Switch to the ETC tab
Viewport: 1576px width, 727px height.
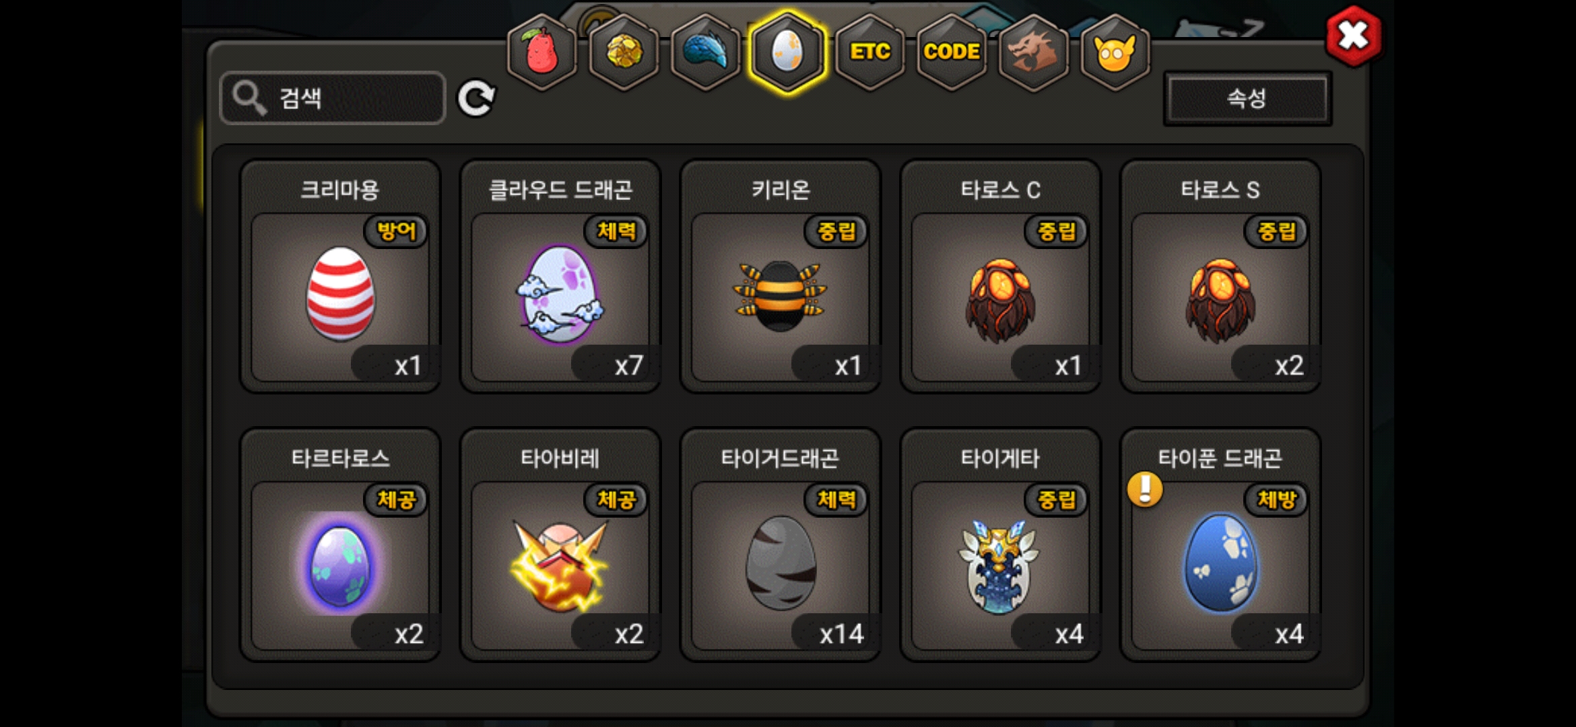click(869, 53)
